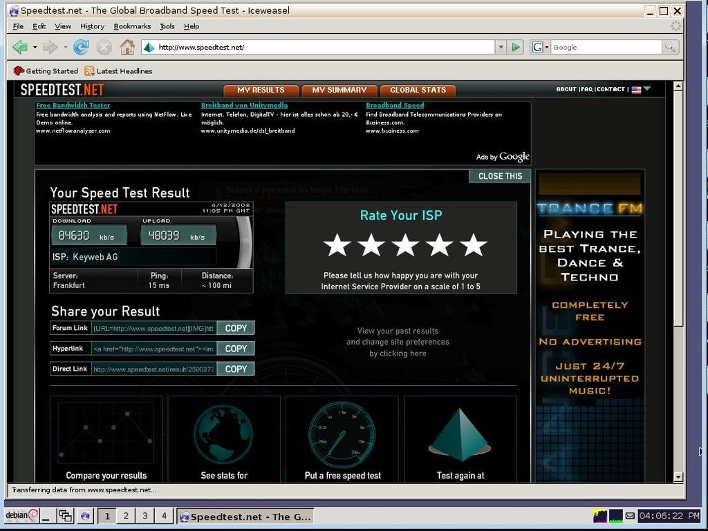Open the MY SUMMARY tab
The image size is (708, 531).
339,90
